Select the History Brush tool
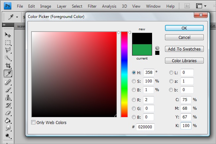Image resolution: width=216 pixels, height=144 pixels. click(8, 105)
